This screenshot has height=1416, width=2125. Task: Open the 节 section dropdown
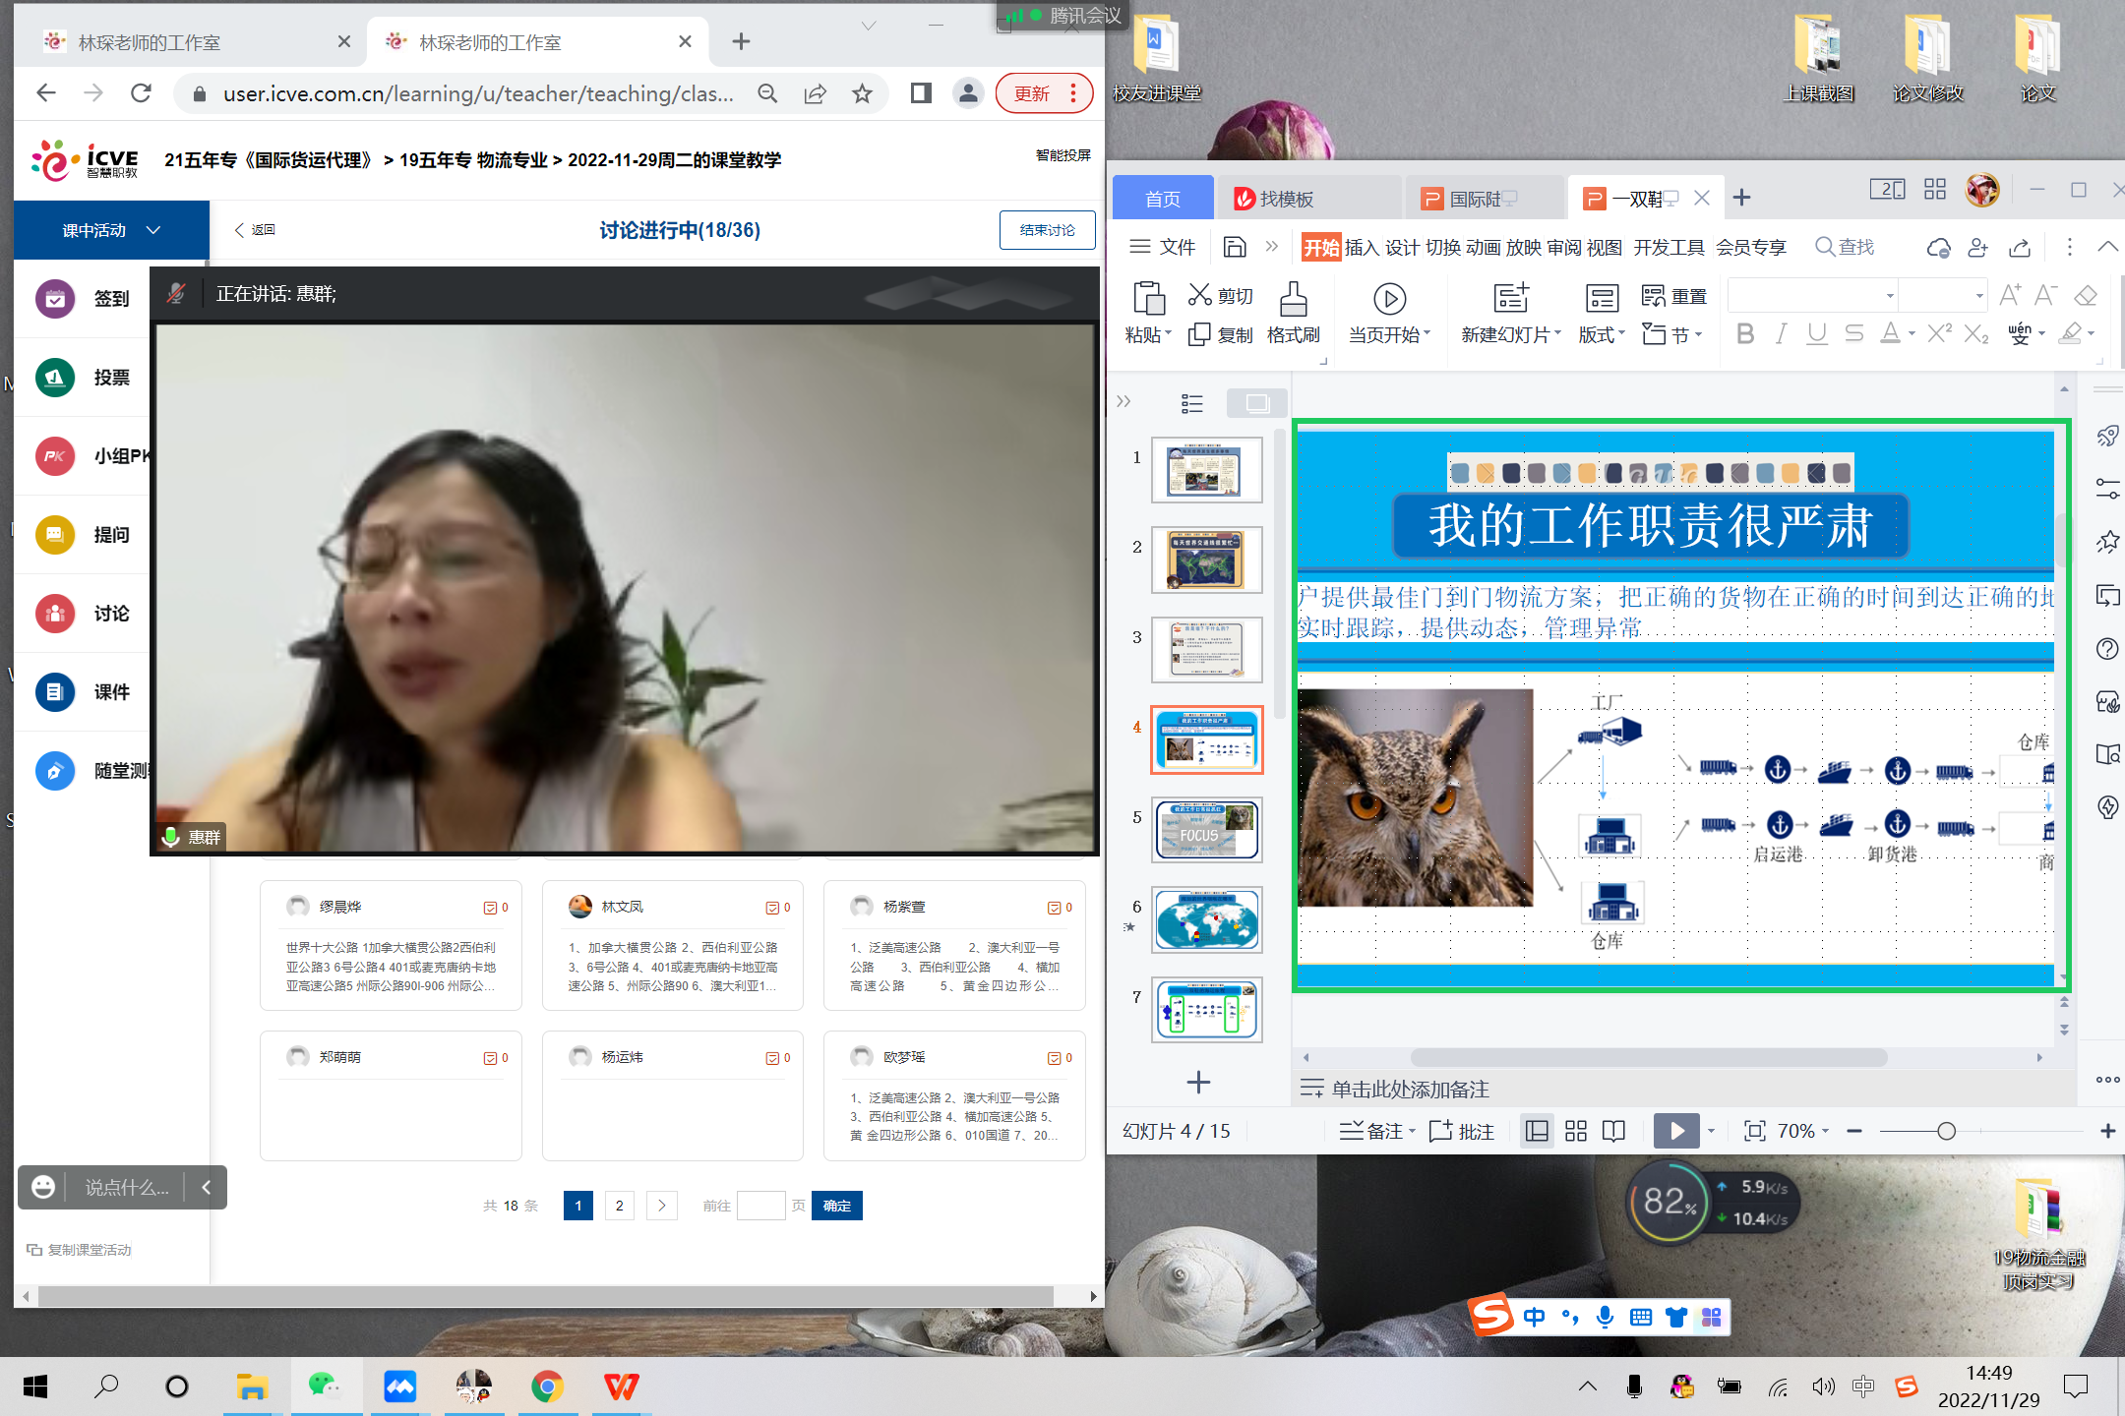pyautogui.click(x=1672, y=334)
